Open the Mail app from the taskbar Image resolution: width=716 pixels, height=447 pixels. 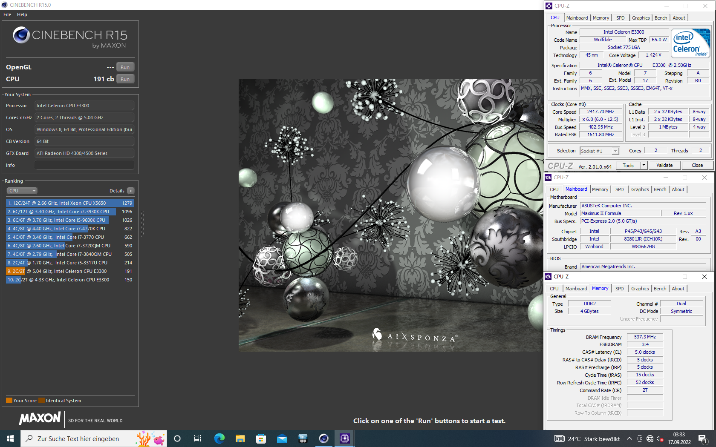[282, 438]
